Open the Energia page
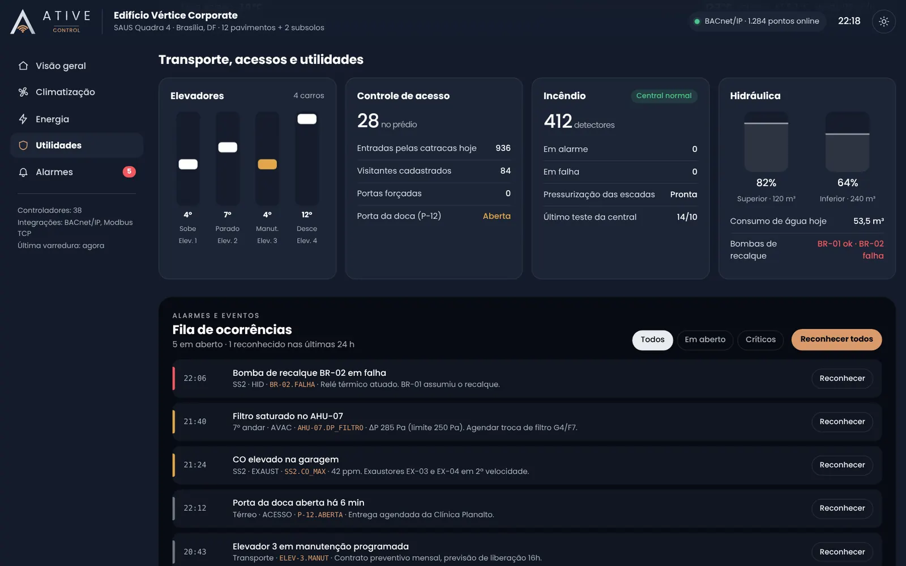 click(76, 119)
